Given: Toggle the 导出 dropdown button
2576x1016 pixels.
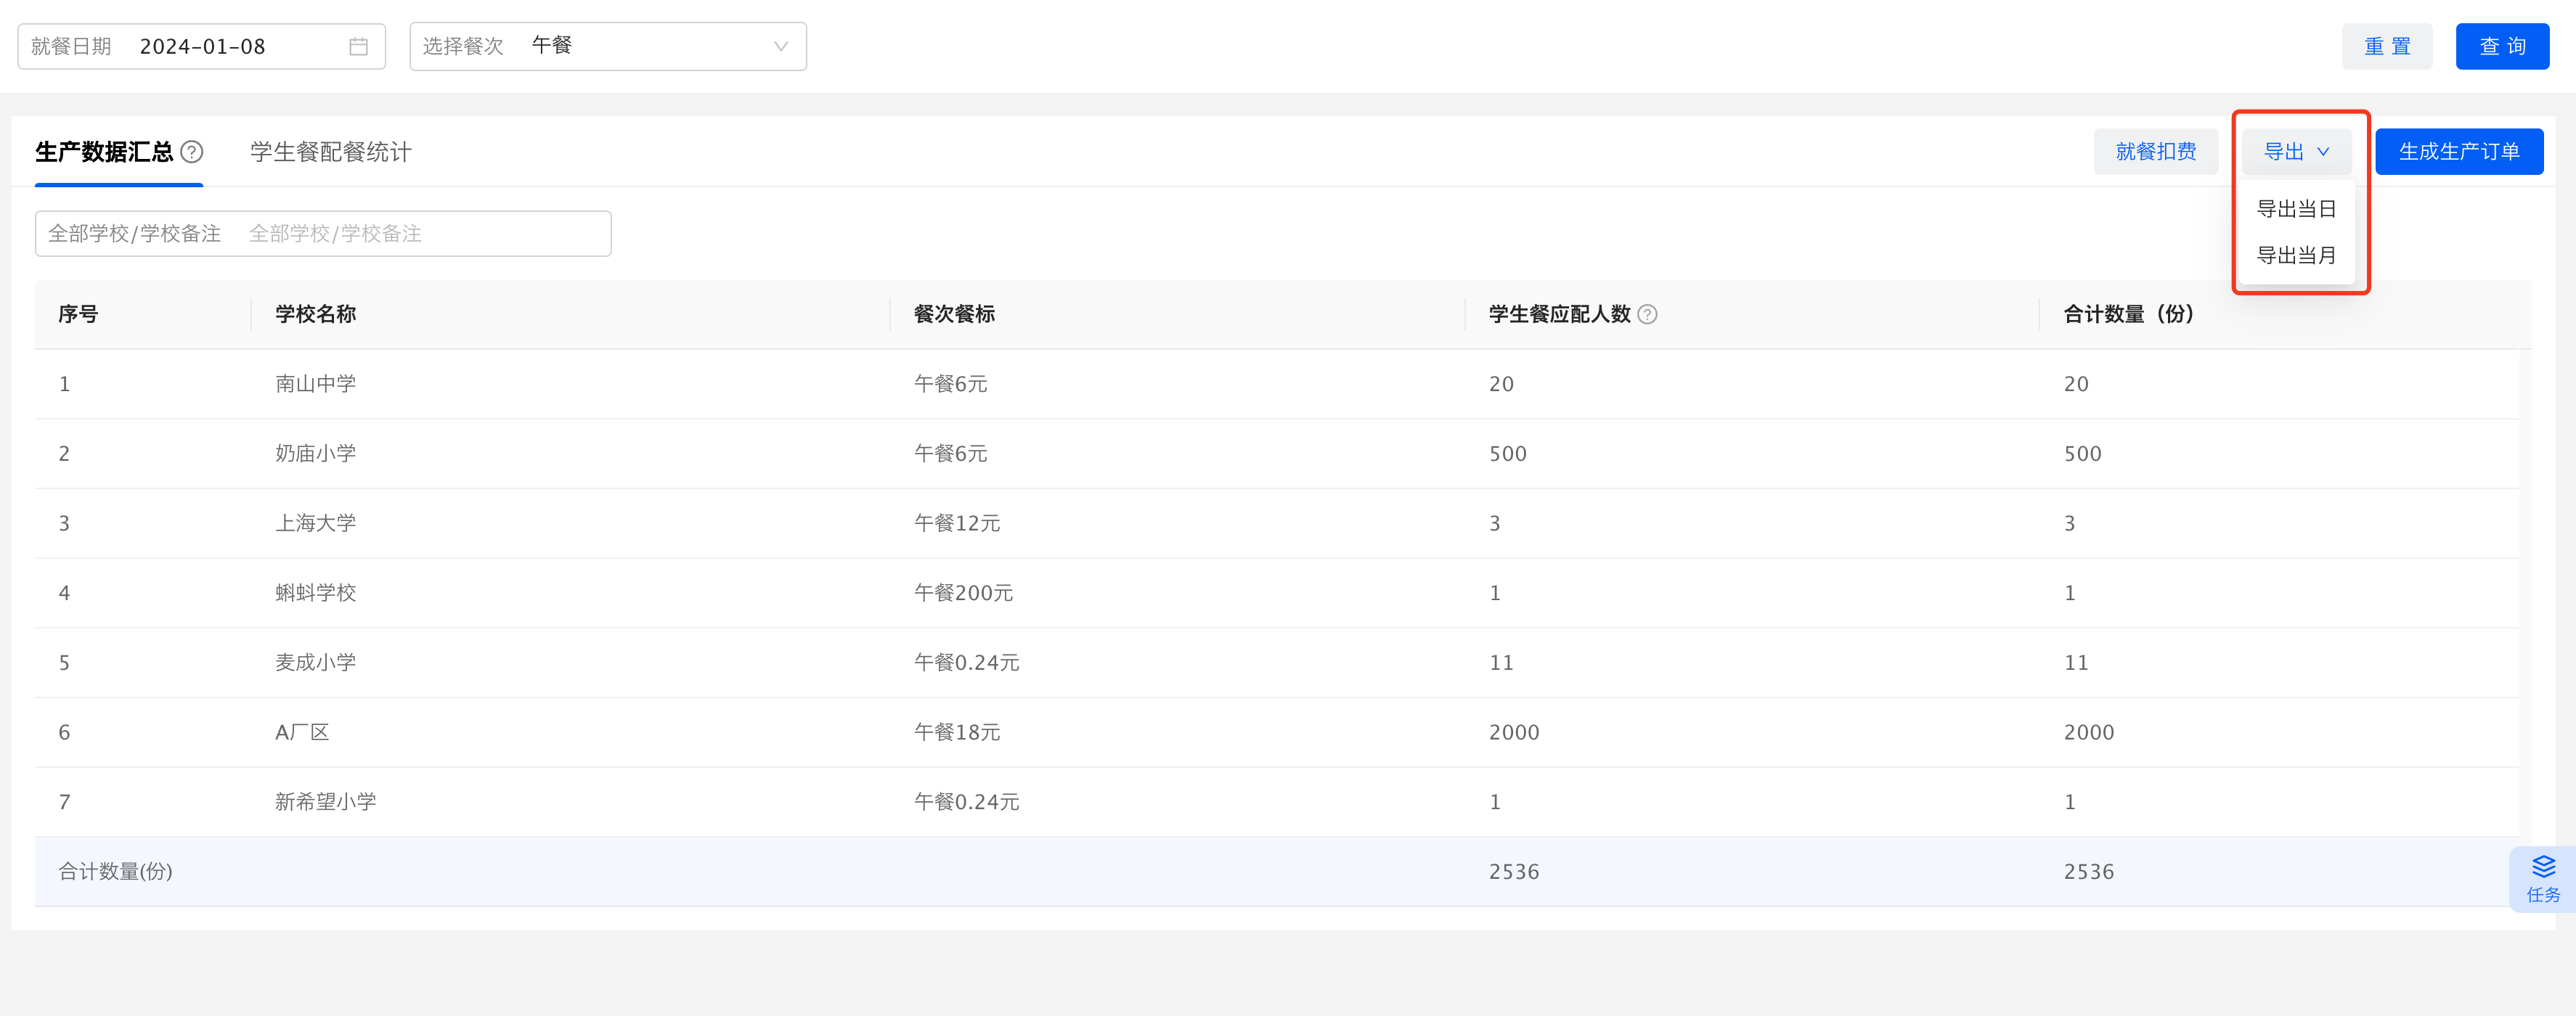Looking at the screenshot, I should [2296, 152].
